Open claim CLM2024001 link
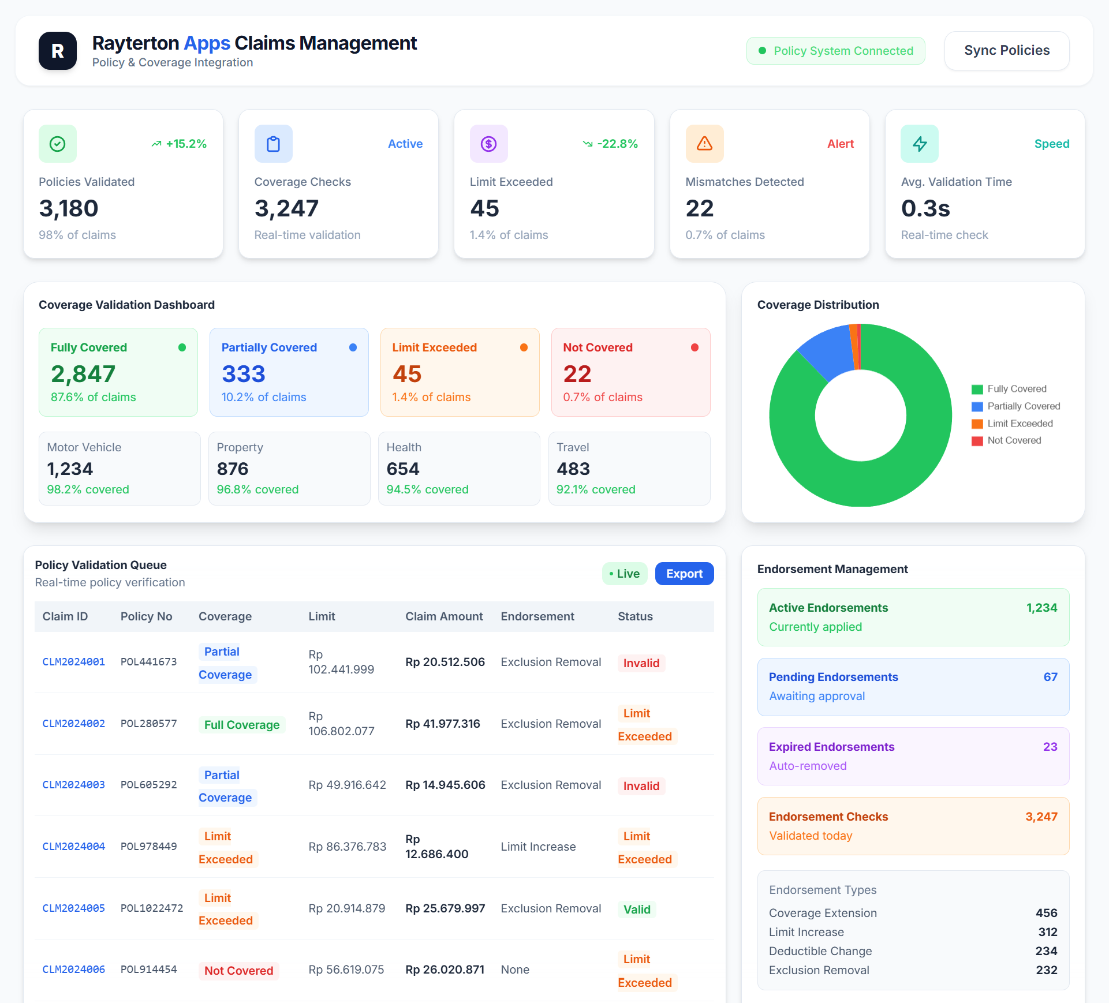The image size is (1109, 1003). tap(73, 662)
